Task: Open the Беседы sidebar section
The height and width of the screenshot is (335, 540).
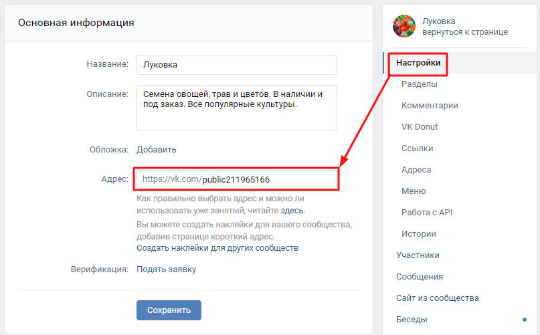Action: [x=412, y=320]
